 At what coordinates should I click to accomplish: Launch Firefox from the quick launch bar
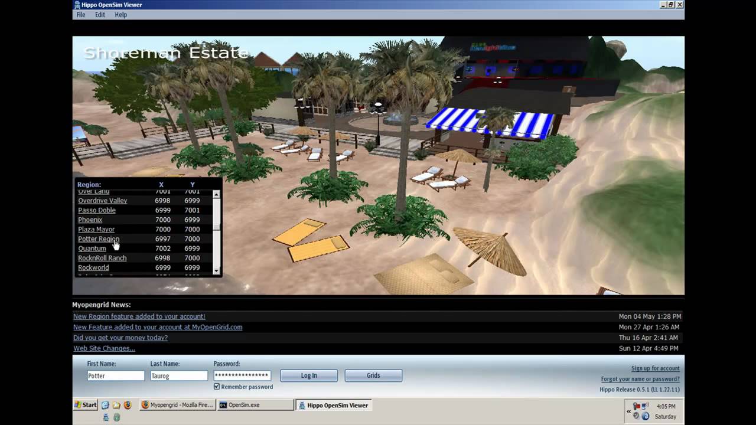coord(127,405)
